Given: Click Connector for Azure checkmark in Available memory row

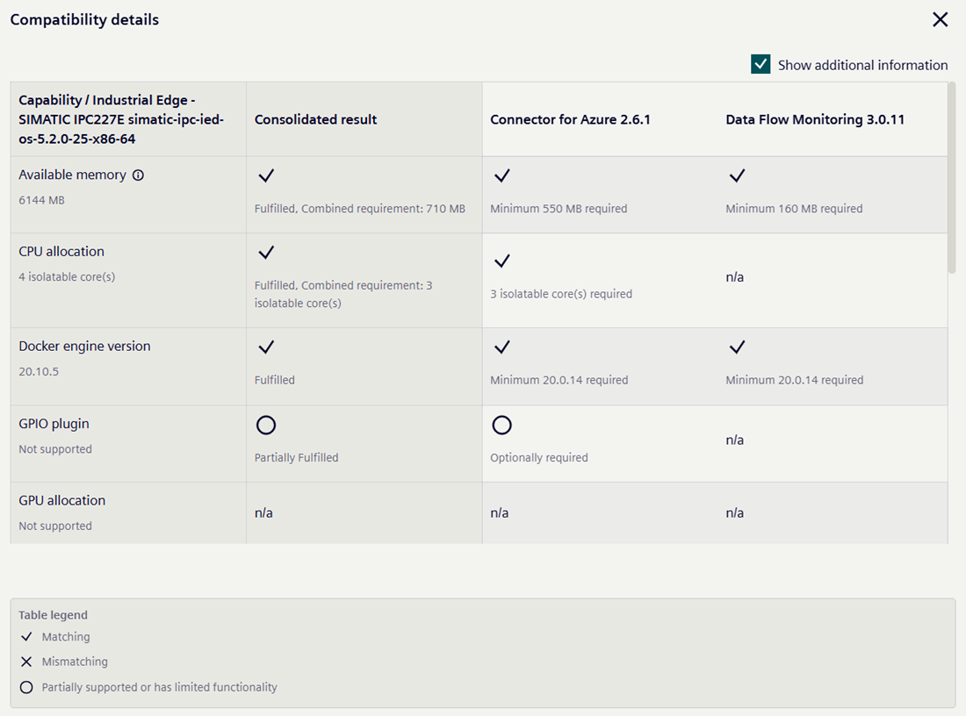Looking at the screenshot, I should click(x=502, y=176).
